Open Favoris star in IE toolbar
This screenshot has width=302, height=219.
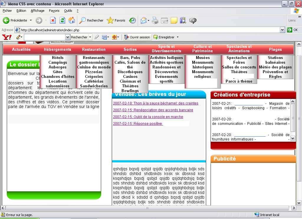point(110,20)
